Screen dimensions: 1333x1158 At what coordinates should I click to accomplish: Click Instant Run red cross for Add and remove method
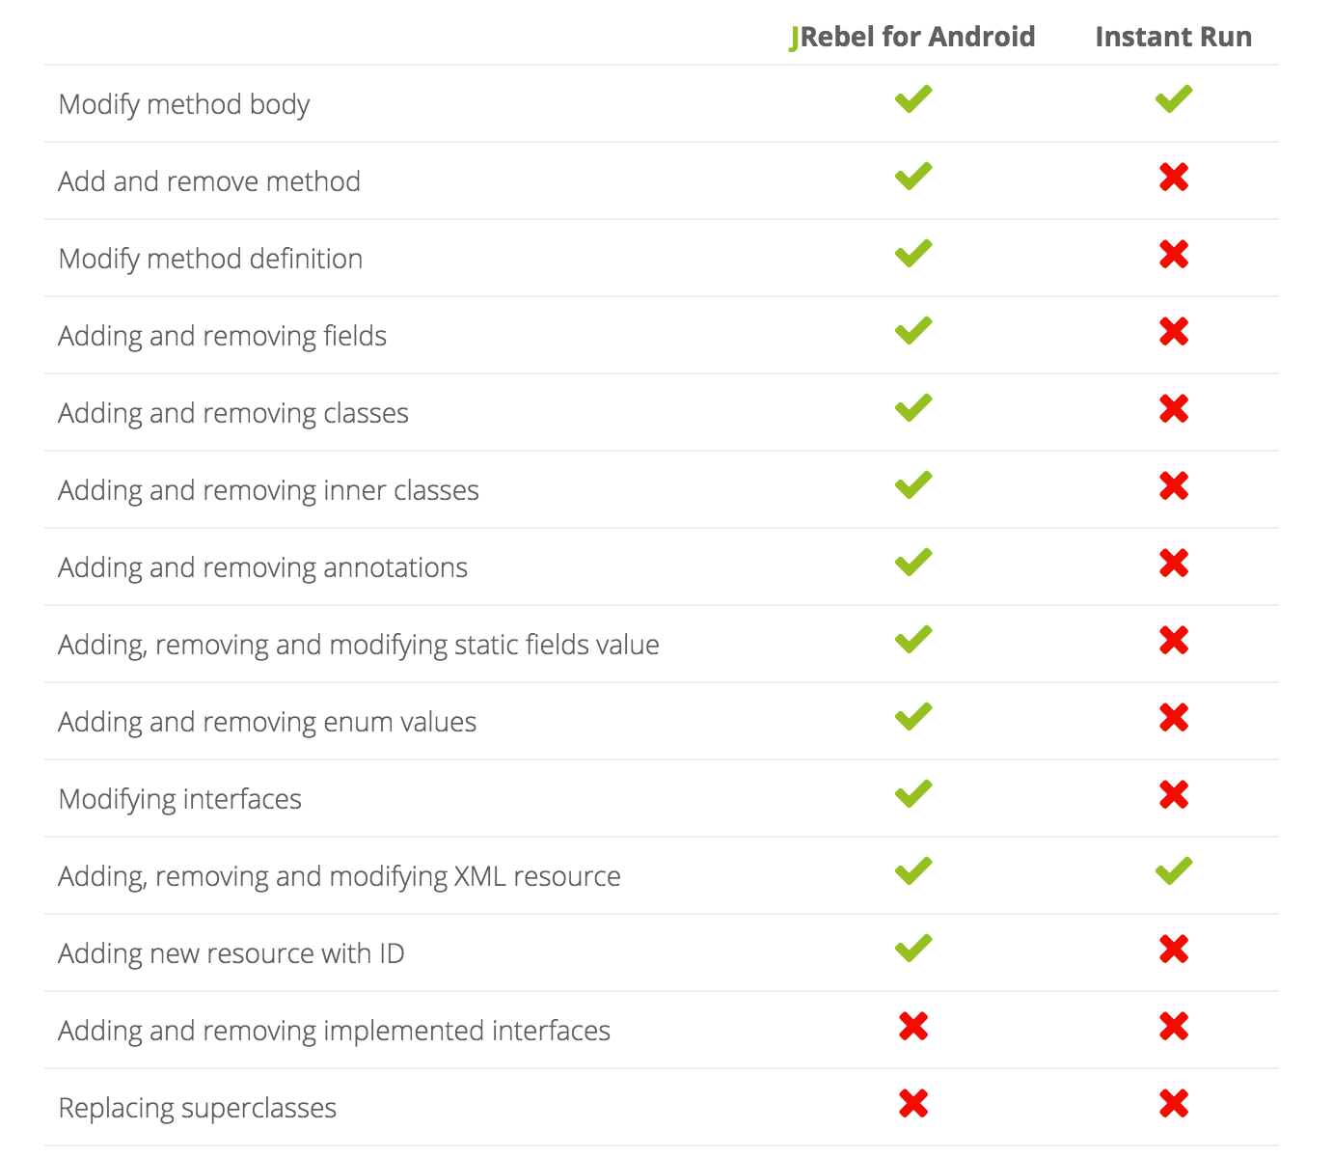point(1173,178)
